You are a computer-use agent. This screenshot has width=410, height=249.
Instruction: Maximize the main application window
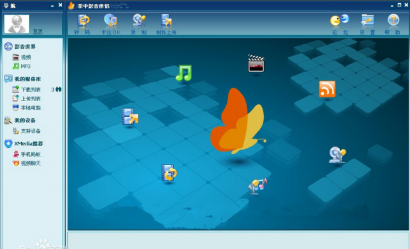(x=399, y=5)
